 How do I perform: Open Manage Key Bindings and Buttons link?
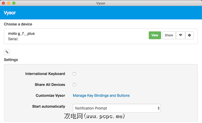(x=101, y=96)
